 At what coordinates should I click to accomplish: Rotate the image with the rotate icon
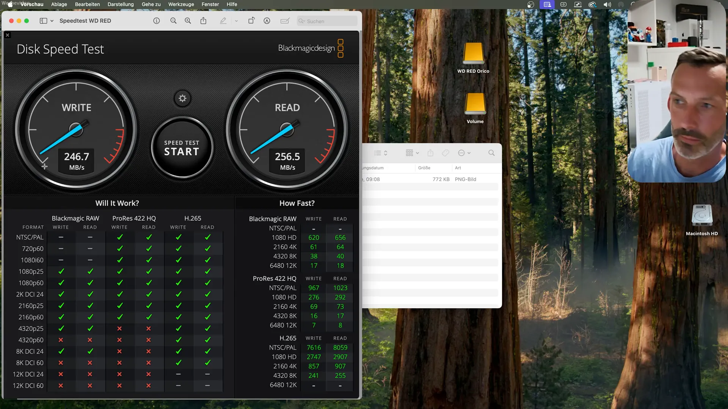tap(251, 21)
